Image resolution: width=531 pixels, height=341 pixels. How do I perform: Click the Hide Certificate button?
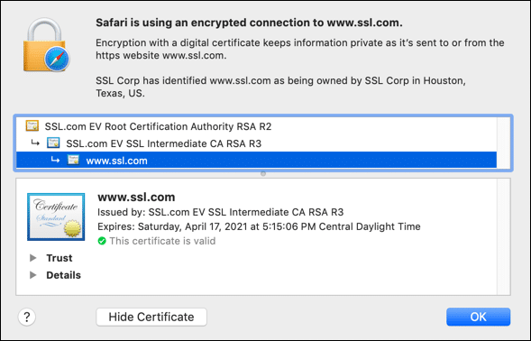pyautogui.click(x=151, y=317)
